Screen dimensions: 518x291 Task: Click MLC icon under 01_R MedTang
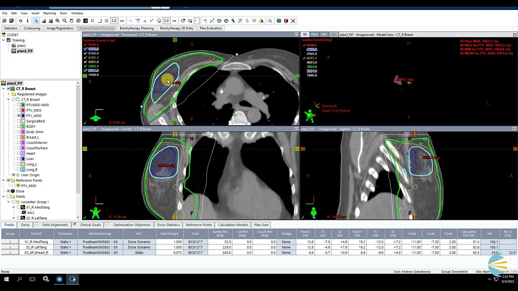coord(23,213)
